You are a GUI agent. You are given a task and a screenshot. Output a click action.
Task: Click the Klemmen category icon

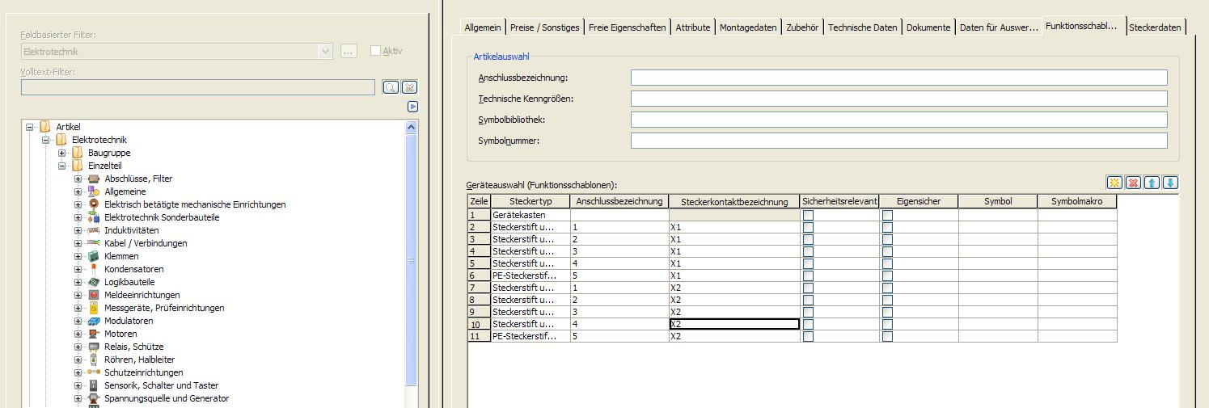click(x=94, y=256)
